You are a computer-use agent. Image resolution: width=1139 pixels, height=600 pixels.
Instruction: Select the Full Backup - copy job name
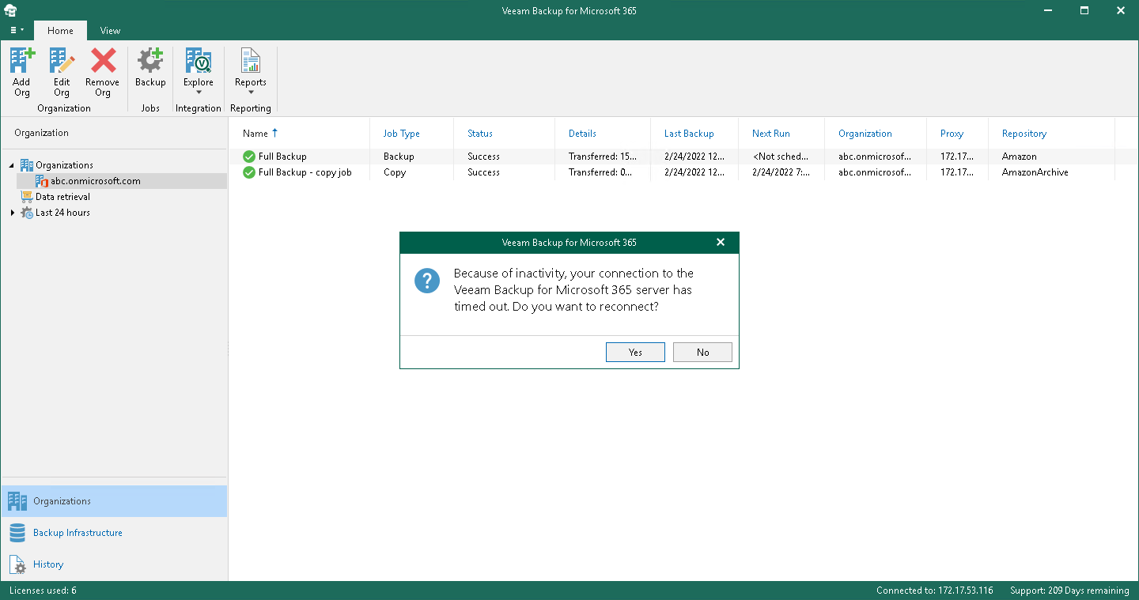305,172
